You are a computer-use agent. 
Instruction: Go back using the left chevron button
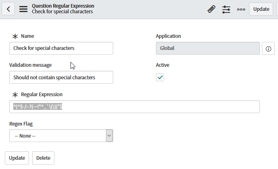(x=8, y=9)
